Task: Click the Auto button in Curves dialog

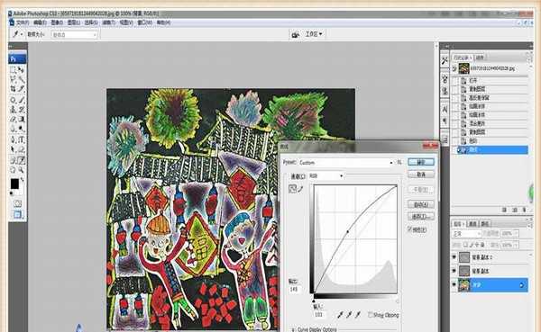Action: pos(421,204)
